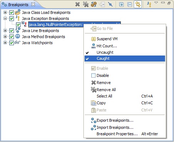Click Collapse All toolbar icon

point(129,5)
